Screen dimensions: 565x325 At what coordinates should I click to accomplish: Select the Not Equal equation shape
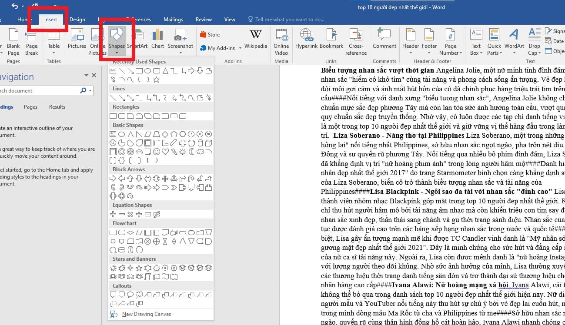pyautogui.click(x=157, y=214)
